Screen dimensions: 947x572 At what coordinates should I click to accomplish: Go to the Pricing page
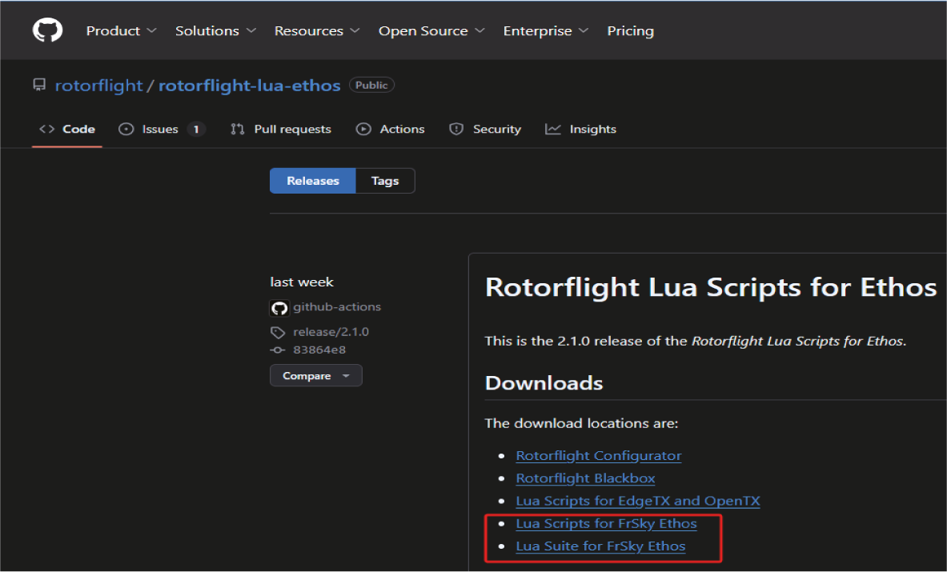(x=630, y=31)
